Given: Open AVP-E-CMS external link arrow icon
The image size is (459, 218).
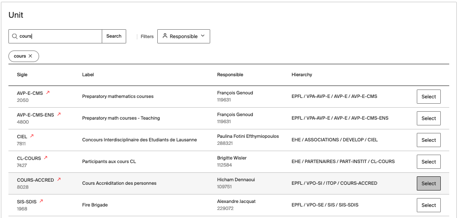Looking at the screenshot, I should point(48,93).
